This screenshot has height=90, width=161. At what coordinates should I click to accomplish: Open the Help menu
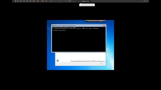click(x=34, y=1)
